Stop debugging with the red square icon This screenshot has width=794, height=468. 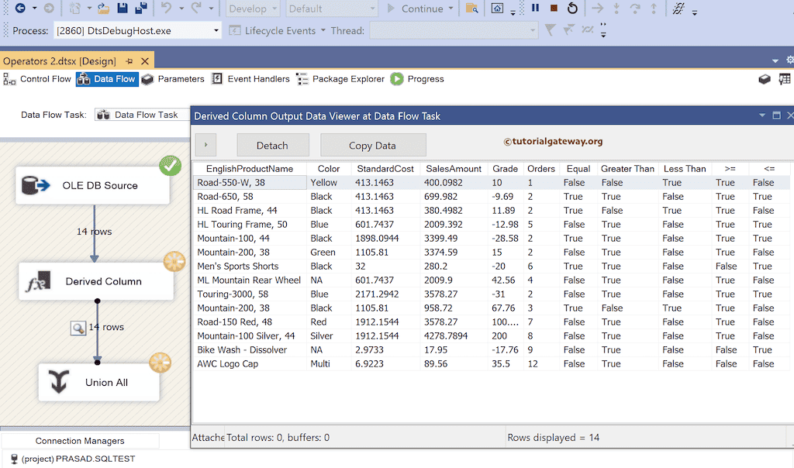click(x=552, y=8)
